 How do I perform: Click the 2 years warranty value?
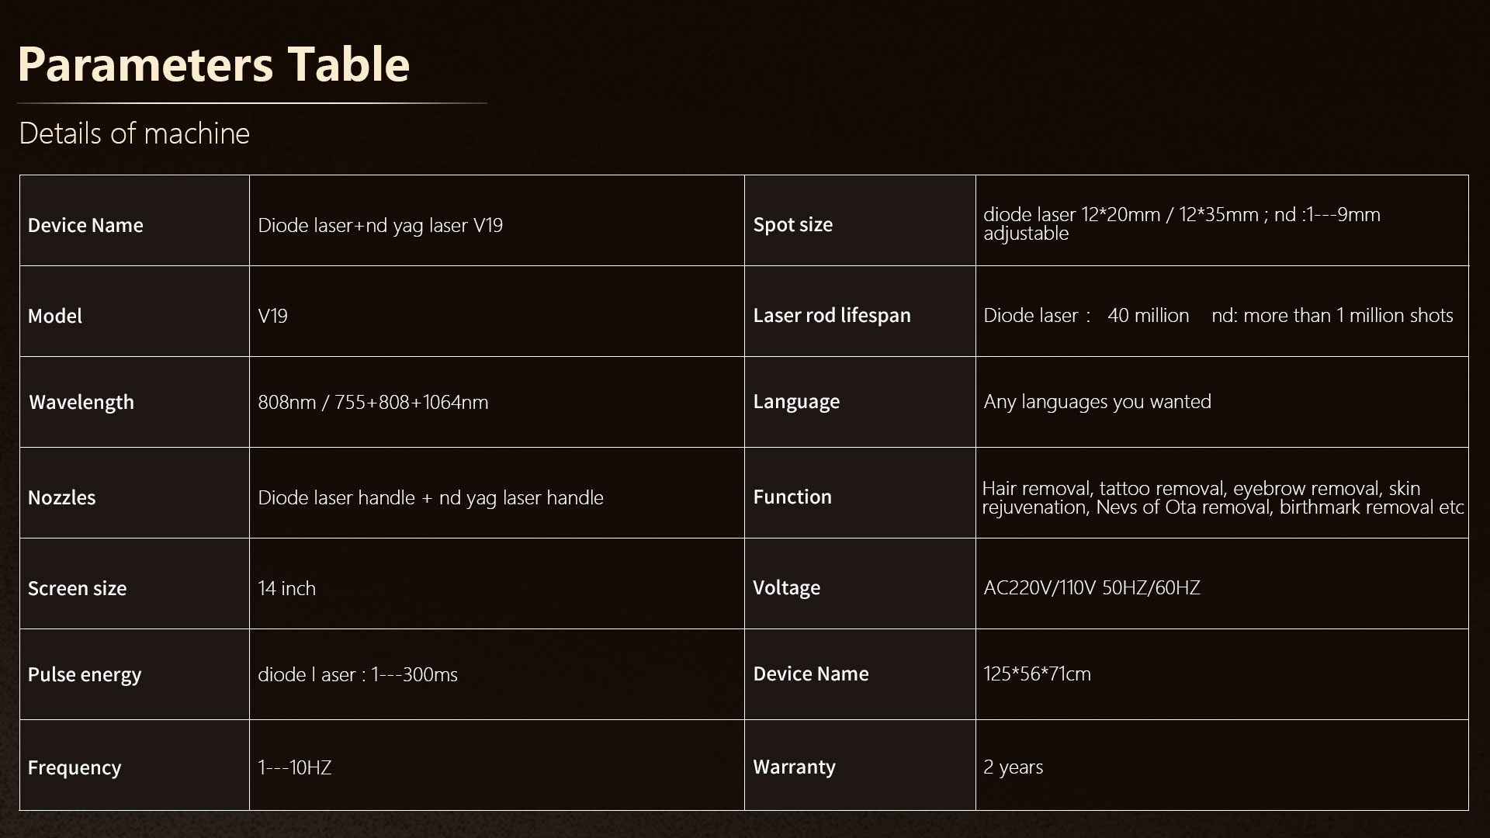pos(1013,767)
